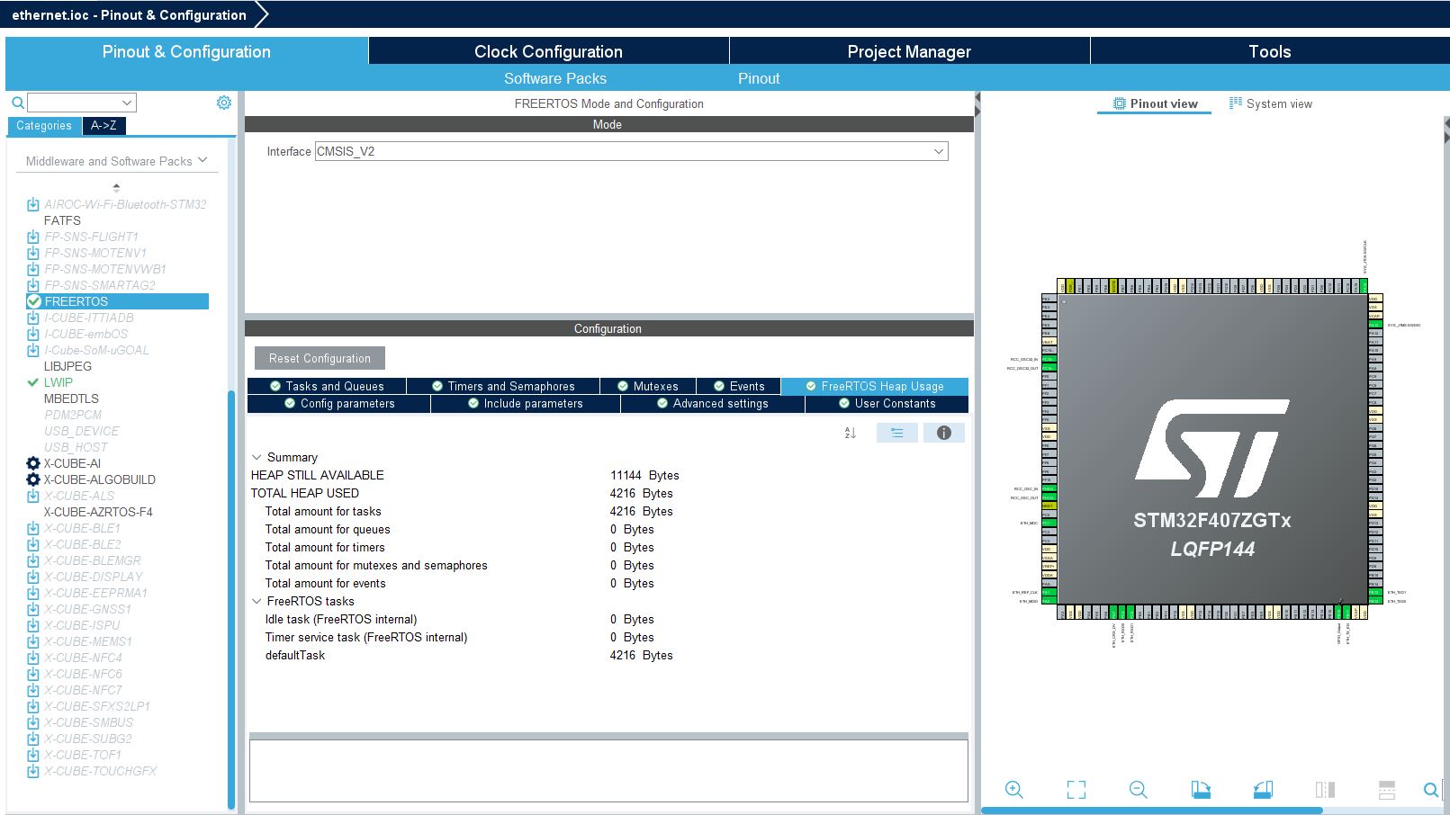
Task: Toggle the Pinout view mode
Action: click(1155, 103)
